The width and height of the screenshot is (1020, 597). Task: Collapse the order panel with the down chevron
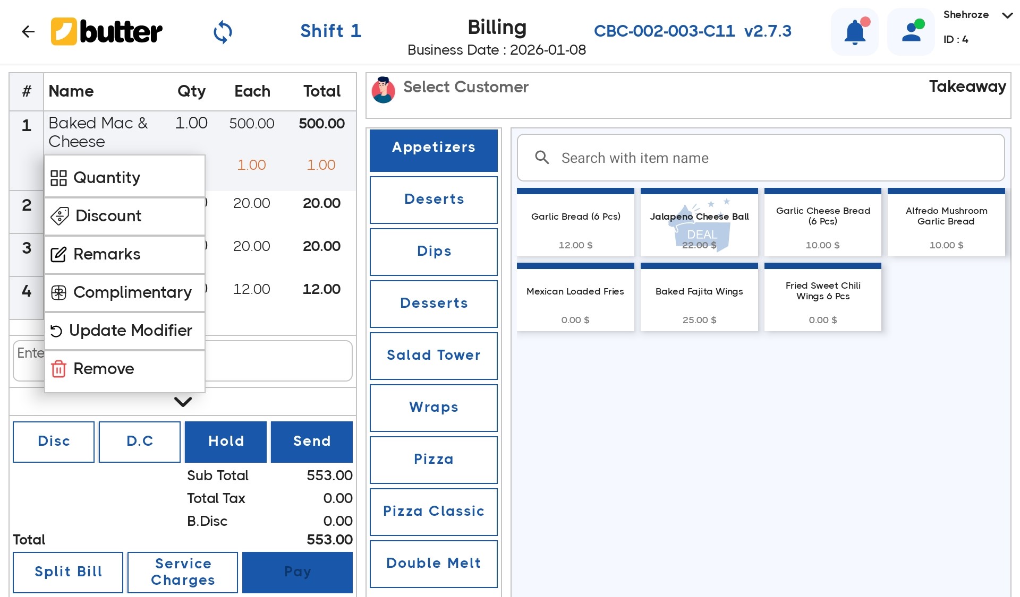pos(183,402)
